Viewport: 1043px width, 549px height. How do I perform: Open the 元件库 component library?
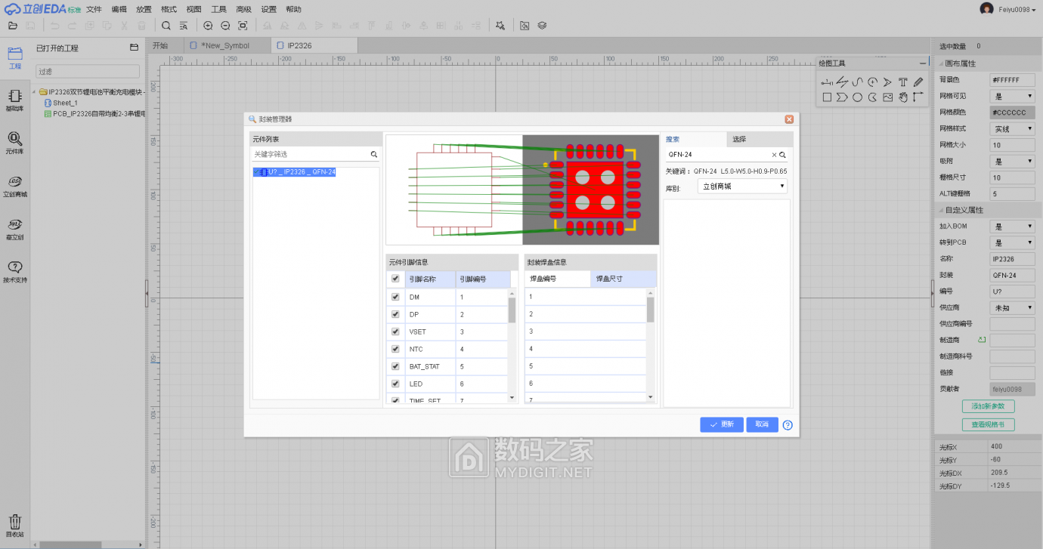[15, 143]
